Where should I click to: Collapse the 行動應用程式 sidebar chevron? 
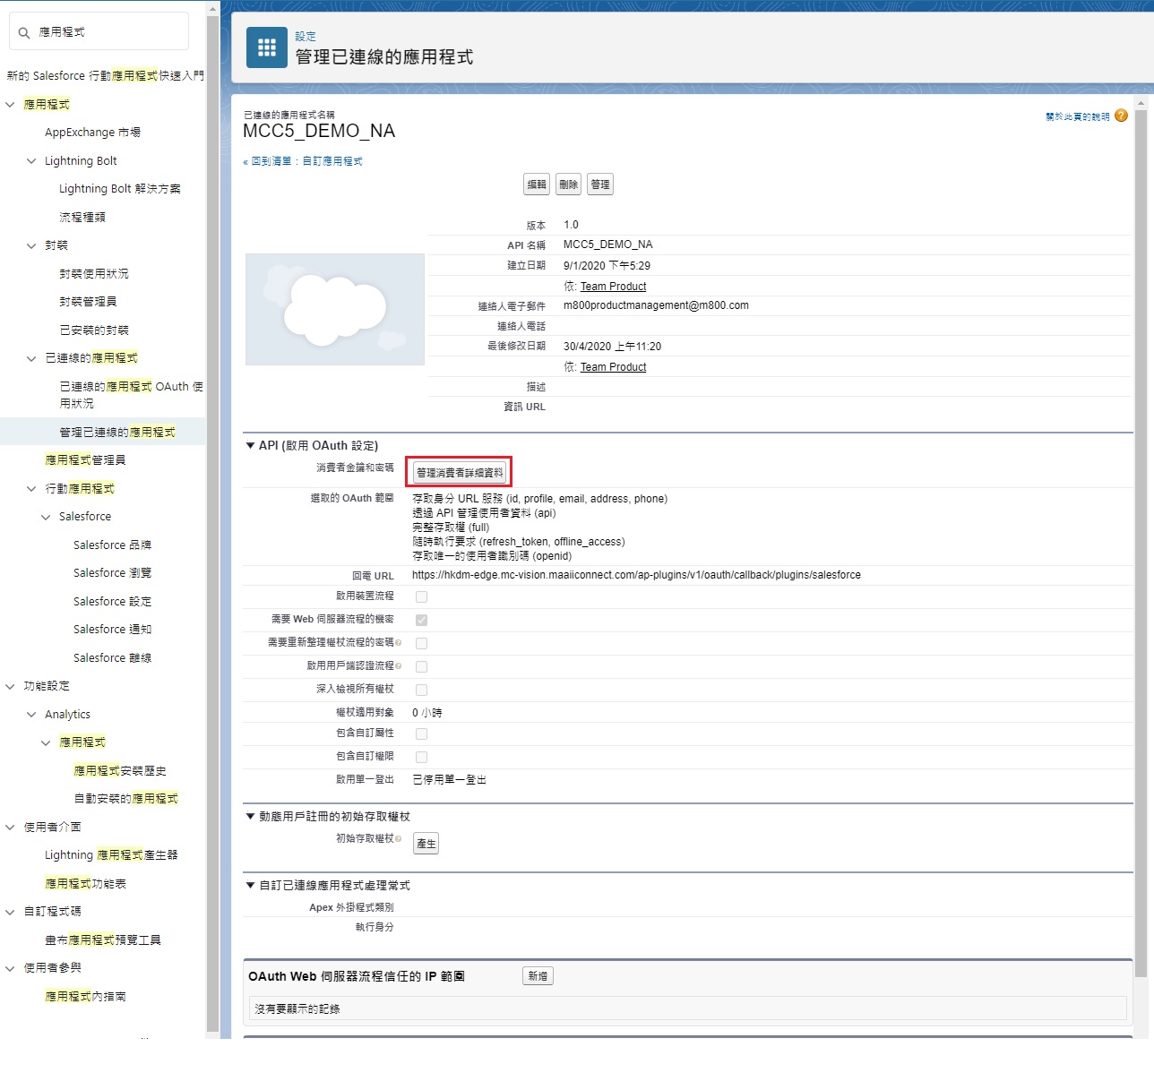(x=31, y=489)
